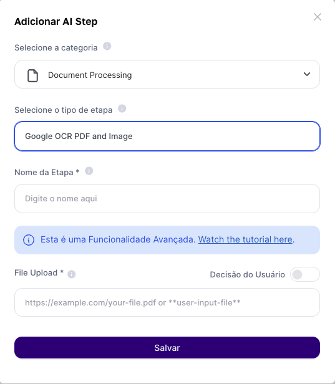The image size is (335, 384).
Task: Expand the category list using the chevron arrow
Action: pos(307,74)
